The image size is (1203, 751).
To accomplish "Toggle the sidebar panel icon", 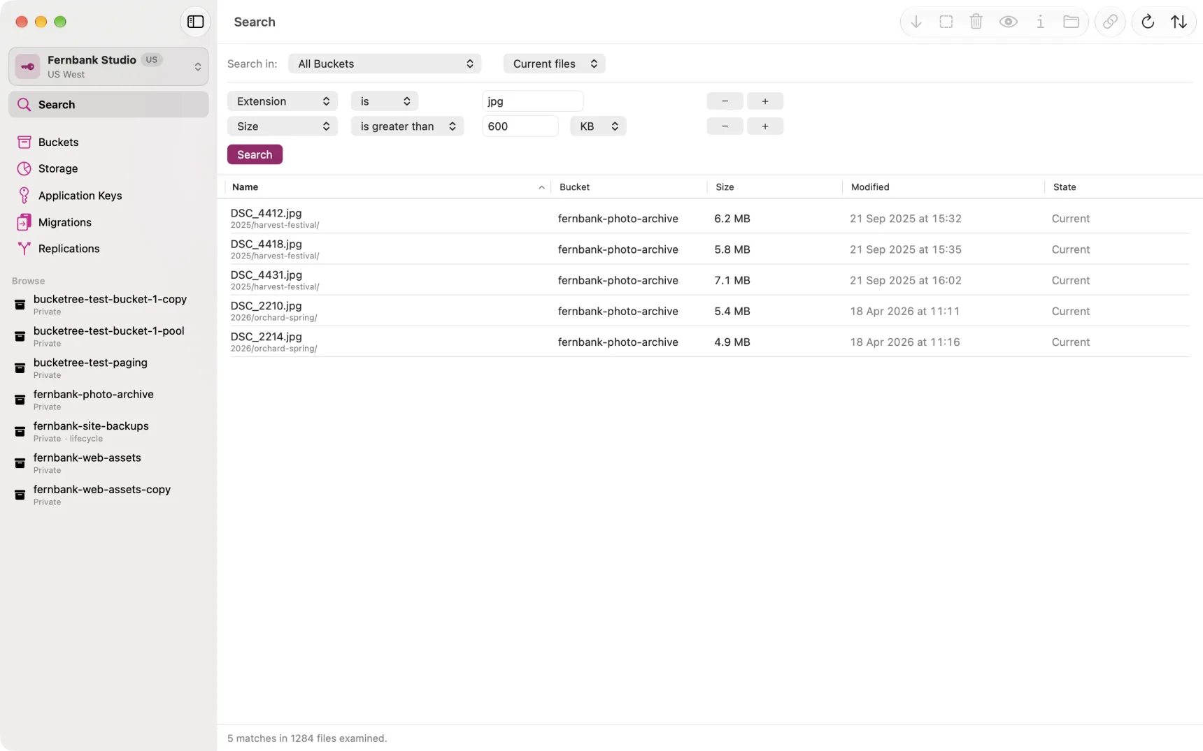I will pyautogui.click(x=195, y=22).
